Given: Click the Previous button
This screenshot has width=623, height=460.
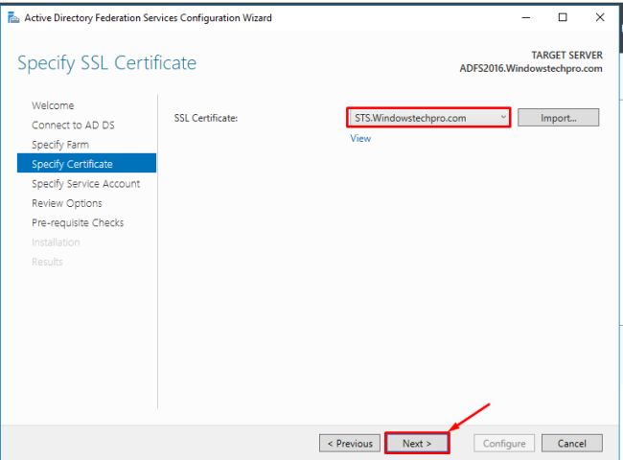Looking at the screenshot, I should click(x=350, y=443).
